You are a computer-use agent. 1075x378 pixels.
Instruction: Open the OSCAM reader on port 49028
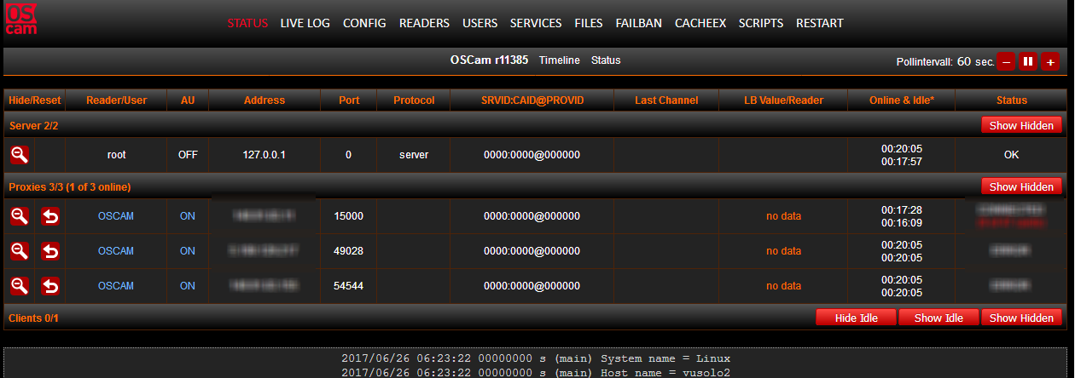pos(116,251)
